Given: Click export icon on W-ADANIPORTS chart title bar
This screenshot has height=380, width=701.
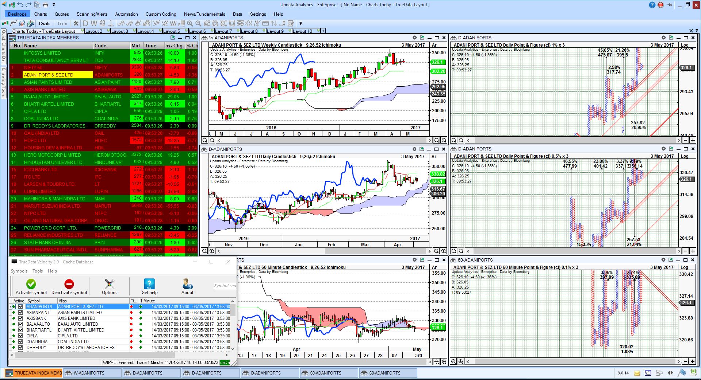Looking at the screenshot, I should click(422, 38).
